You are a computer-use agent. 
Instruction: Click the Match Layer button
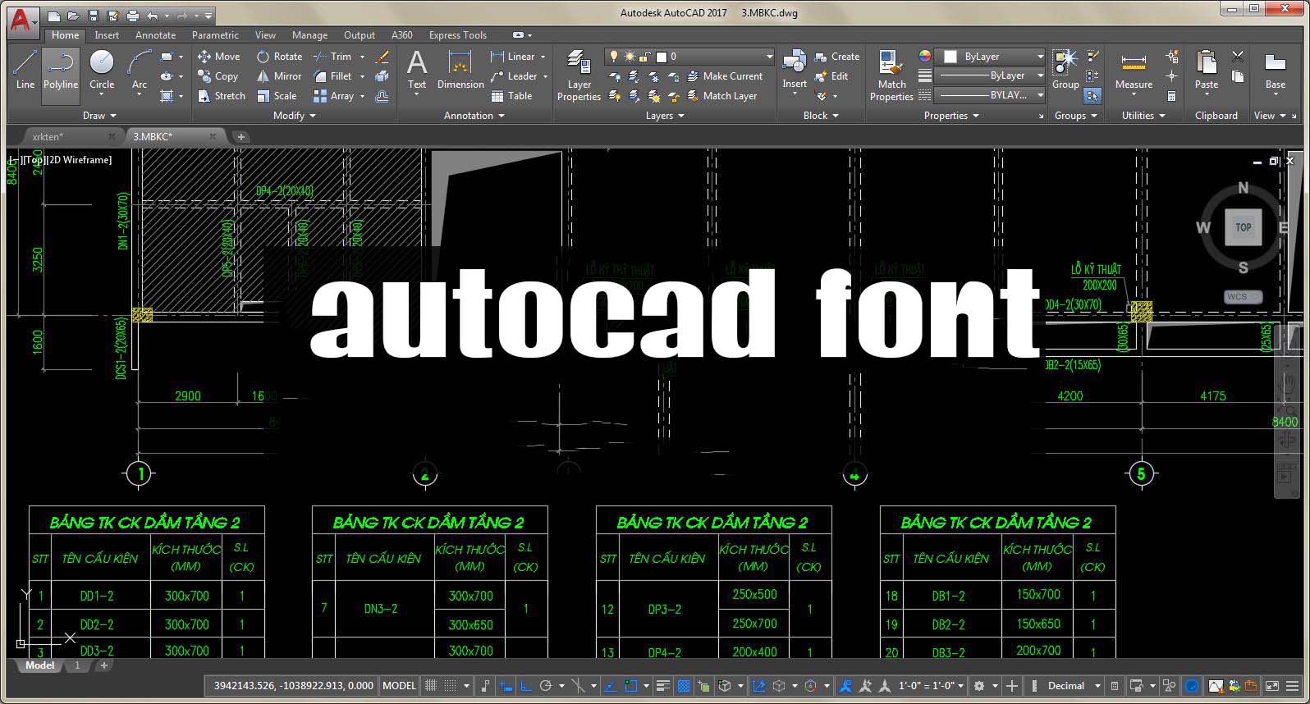tap(721, 96)
